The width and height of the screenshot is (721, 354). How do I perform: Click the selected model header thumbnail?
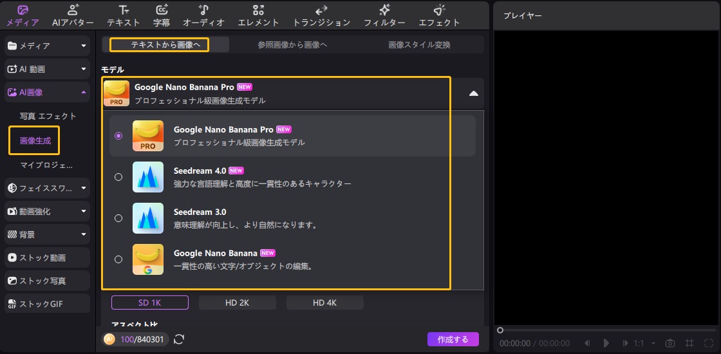pyautogui.click(x=117, y=93)
